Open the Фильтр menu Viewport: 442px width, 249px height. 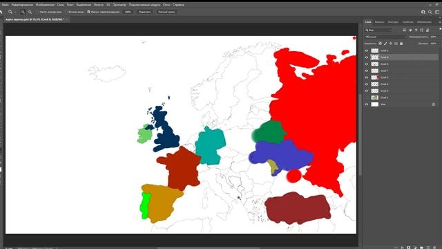tap(99, 5)
